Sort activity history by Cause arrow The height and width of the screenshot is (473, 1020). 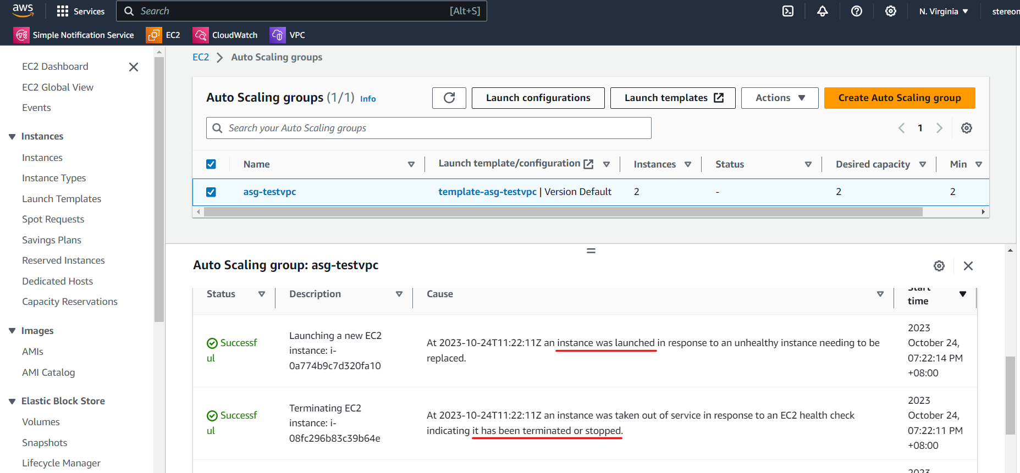(880, 294)
